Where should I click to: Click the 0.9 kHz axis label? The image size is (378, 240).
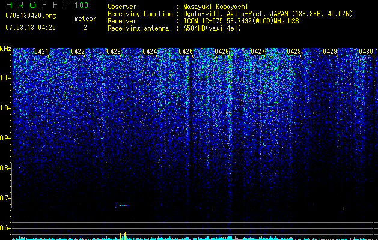click(x=5, y=138)
